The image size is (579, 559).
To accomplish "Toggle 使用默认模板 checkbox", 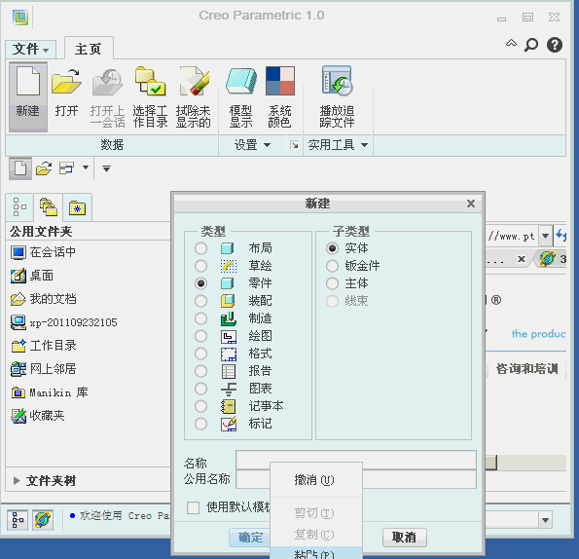I will click(x=193, y=507).
